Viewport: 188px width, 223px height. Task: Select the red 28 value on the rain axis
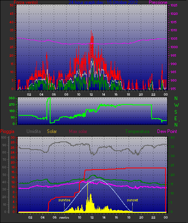(x=13, y=143)
